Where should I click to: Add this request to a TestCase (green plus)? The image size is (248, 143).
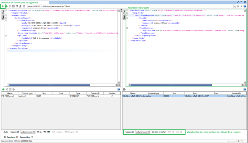click(x=6, y=6)
